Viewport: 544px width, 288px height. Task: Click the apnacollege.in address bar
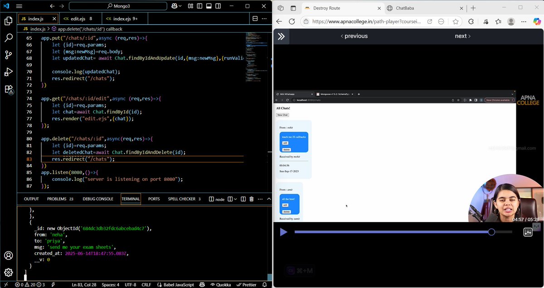(x=366, y=21)
